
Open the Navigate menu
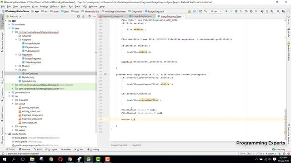pyautogui.click(x=25, y=6)
